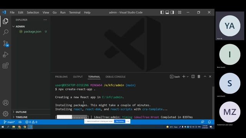This screenshot has height=138, width=246.
Task: Open taskbar clock and date
Action: 205,127
